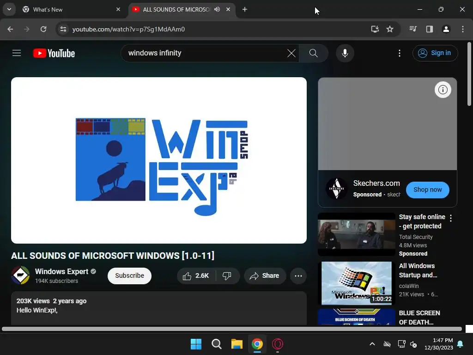Go forward with the forward arrow
The height and width of the screenshot is (355, 473).
pos(27,29)
